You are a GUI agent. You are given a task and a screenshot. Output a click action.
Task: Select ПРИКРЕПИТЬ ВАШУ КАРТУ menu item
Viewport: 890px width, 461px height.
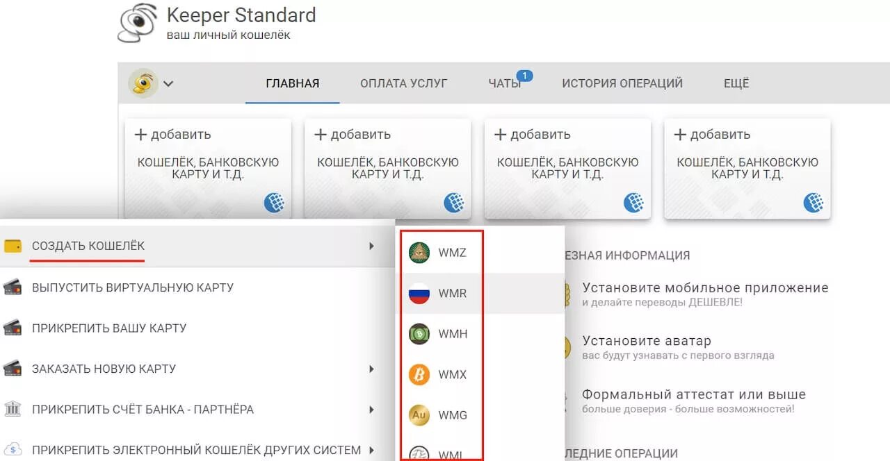[x=197, y=328]
